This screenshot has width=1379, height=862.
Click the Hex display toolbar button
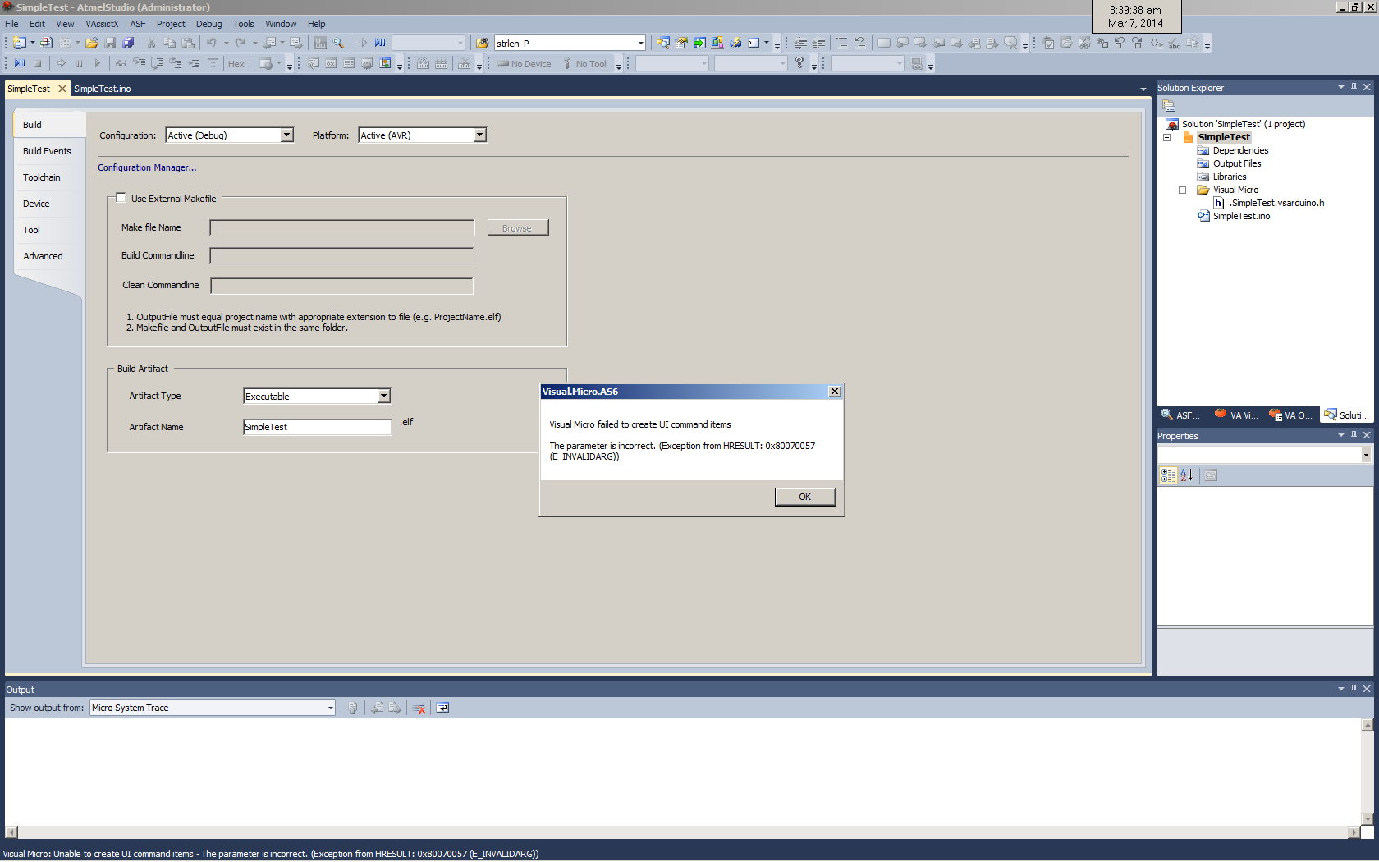point(236,64)
